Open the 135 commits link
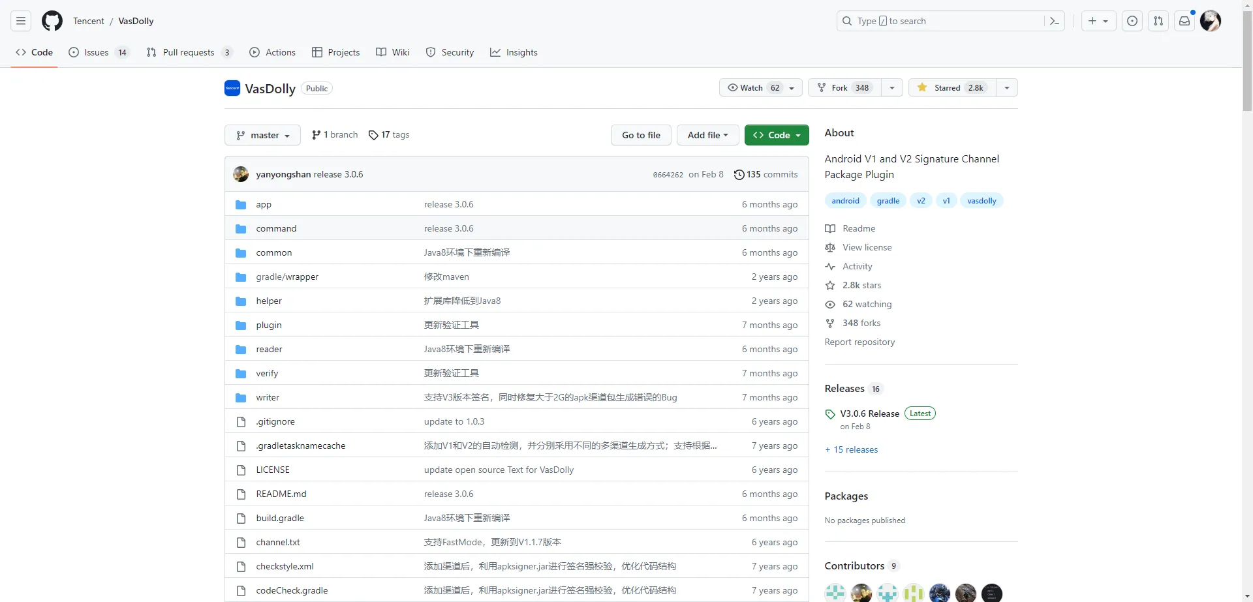 pyautogui.click(x=766, y=174)
